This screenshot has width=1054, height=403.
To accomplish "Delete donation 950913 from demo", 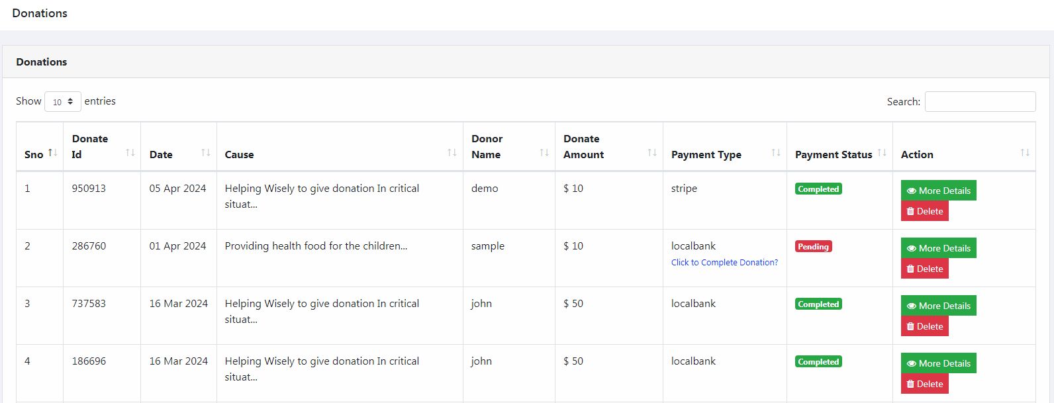I will pyautogui.click(x=924, y=211).
